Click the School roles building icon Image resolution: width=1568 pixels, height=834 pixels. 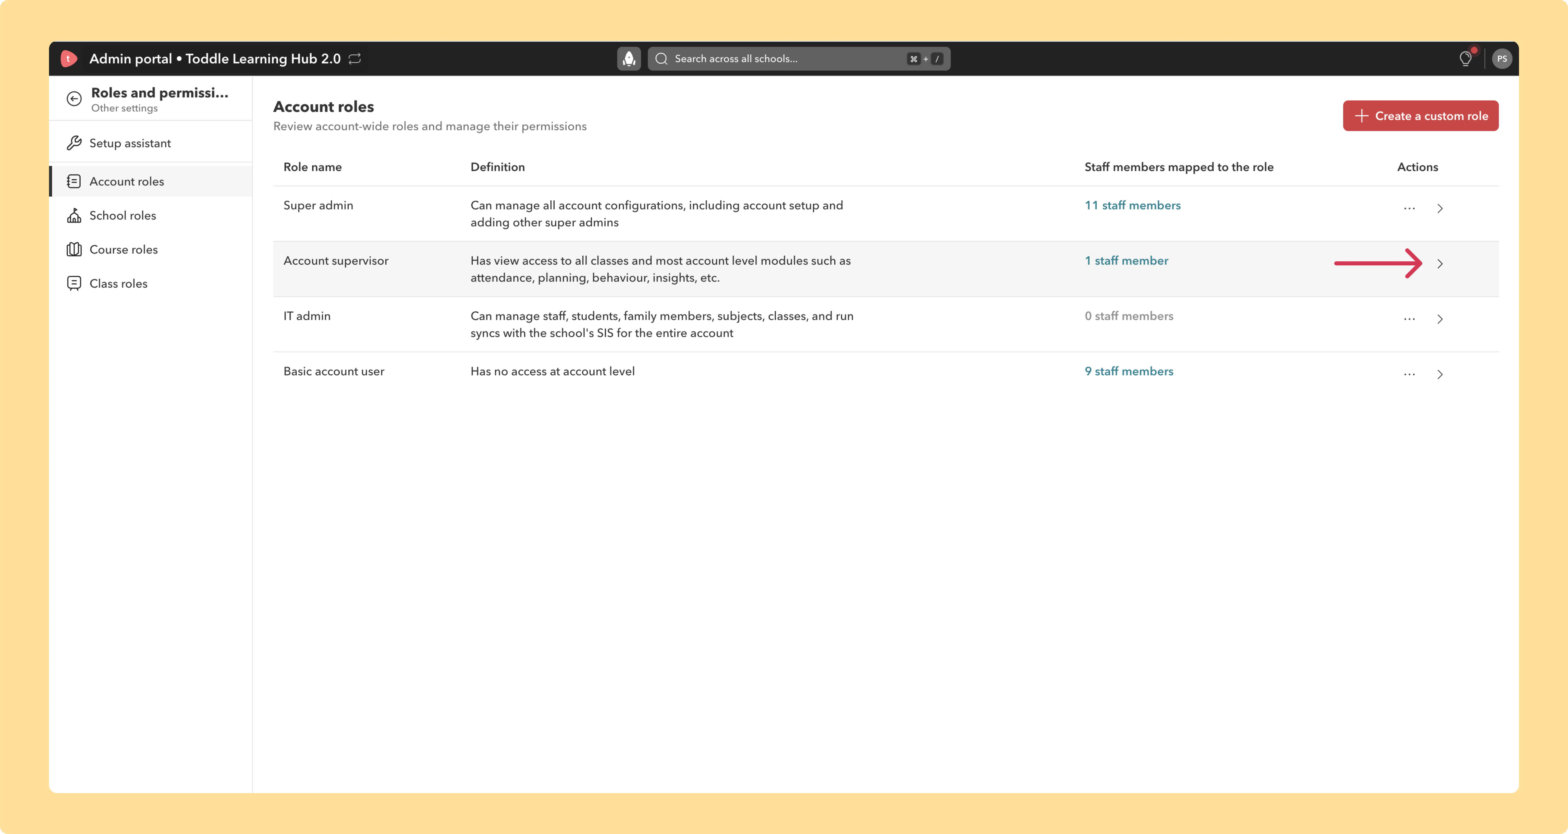(x=74, y=215)
